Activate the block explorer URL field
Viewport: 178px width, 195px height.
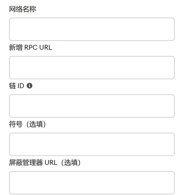click(92, 183)
